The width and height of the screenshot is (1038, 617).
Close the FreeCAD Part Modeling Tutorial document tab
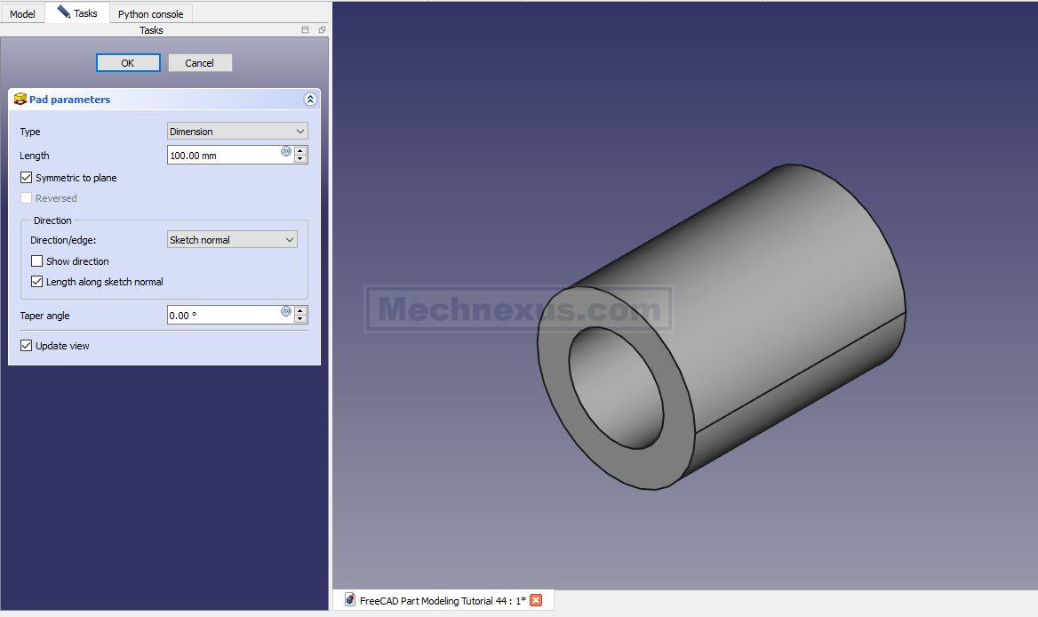click(x=536, y=600)
